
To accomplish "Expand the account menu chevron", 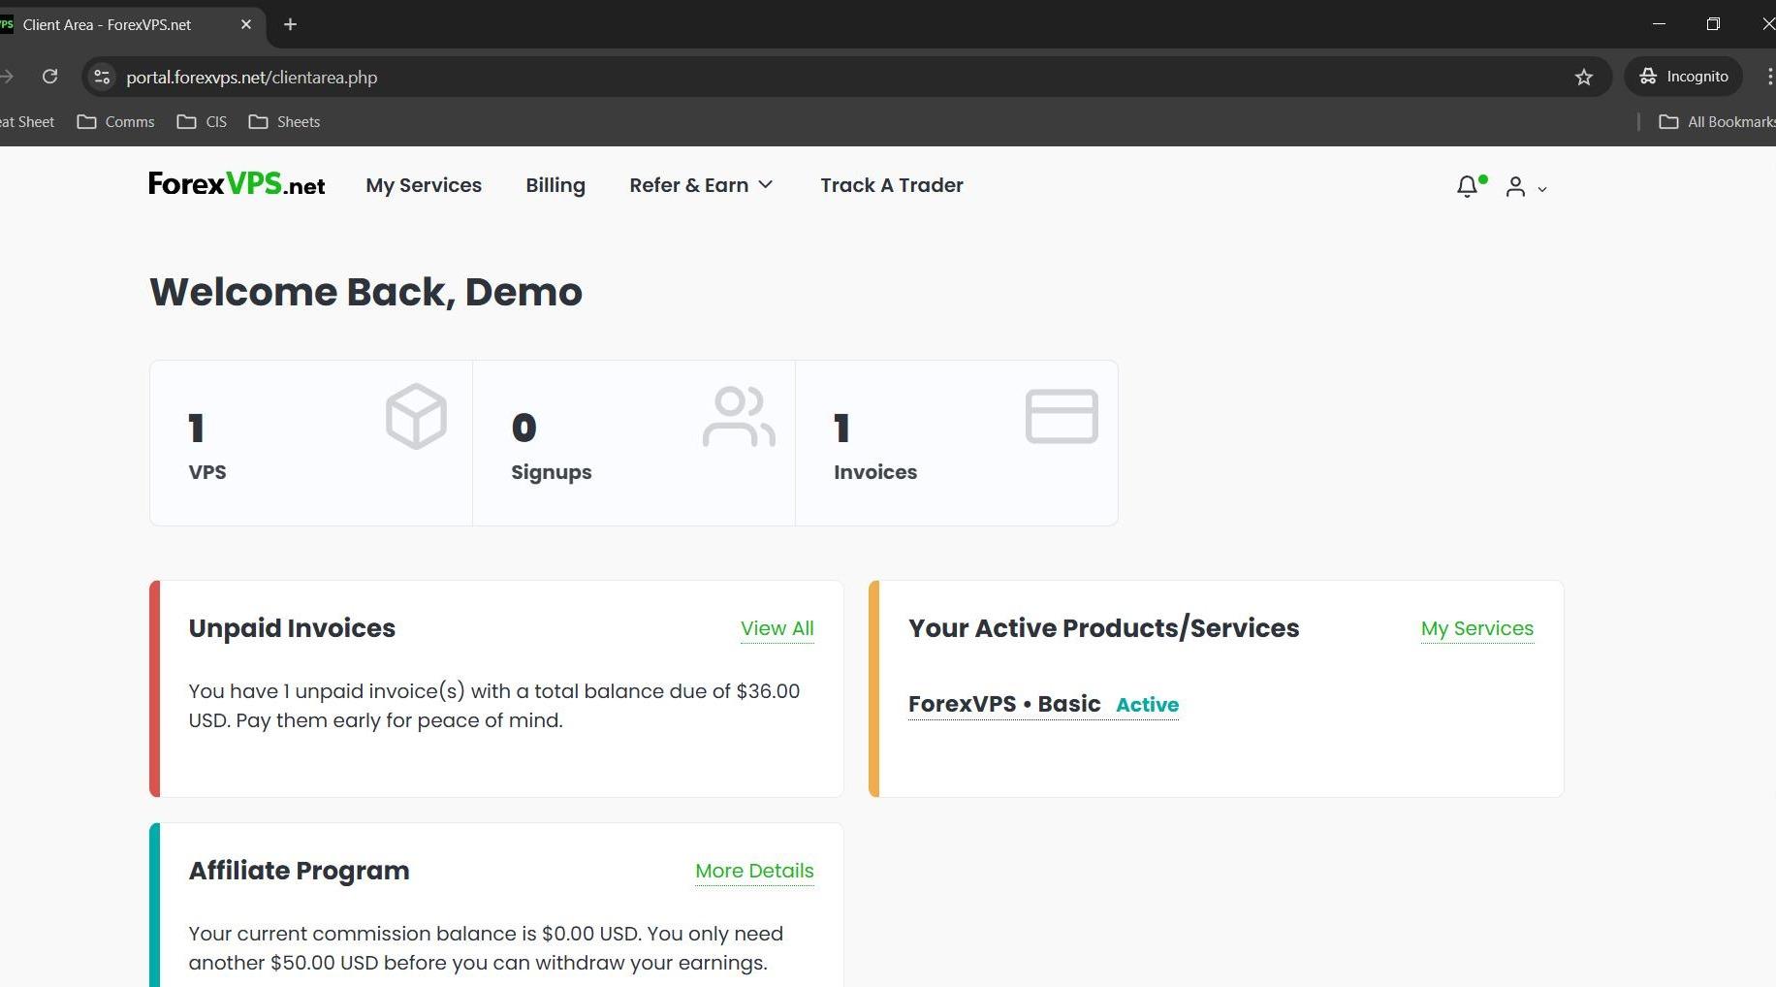I will [x=1542, y=190].
